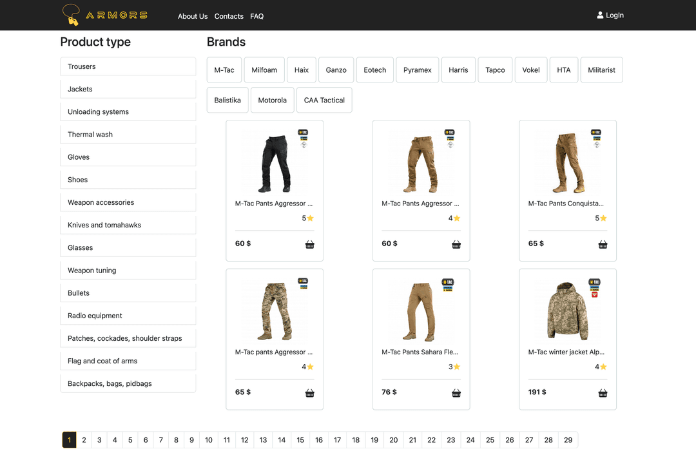This screenshot has height=469, width=696.
Task: Go to page 5 of results
Action: click(130, 440)
